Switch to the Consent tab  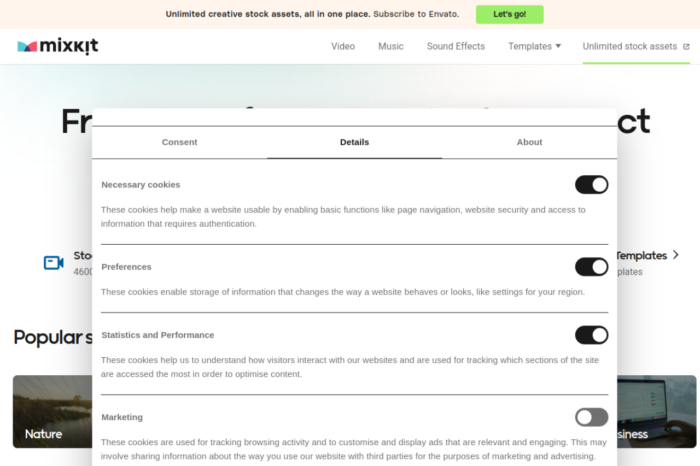click(179, 142)
